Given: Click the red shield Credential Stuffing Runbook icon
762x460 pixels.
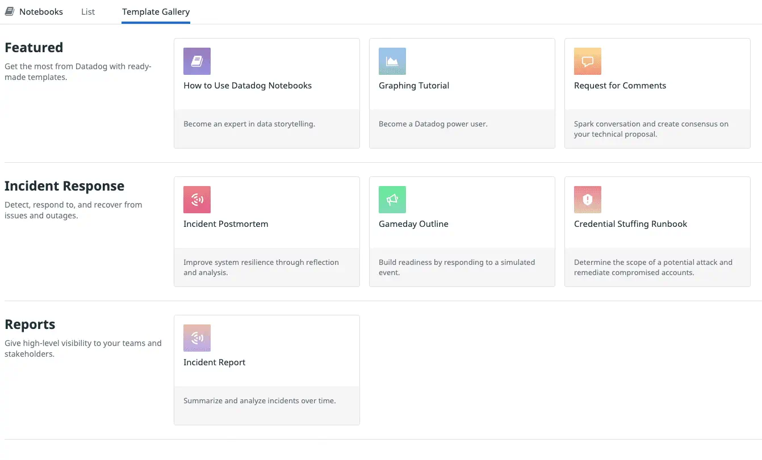Looking at the screenshot, I should pyautogui.click(x=588, y=200).
